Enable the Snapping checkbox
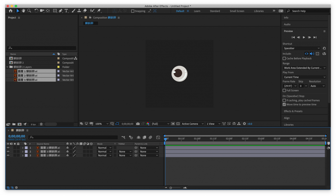The height and width of the screenshot is (196, 336). tap(133, 11)
